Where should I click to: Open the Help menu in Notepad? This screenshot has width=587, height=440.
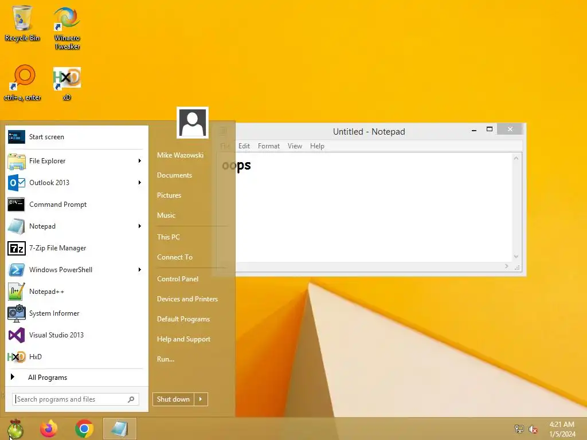click(x=317, y=146)
